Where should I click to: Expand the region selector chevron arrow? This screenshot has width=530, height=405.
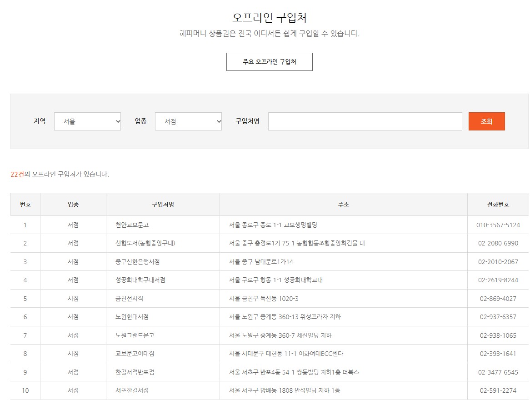[x=117, y=121]
